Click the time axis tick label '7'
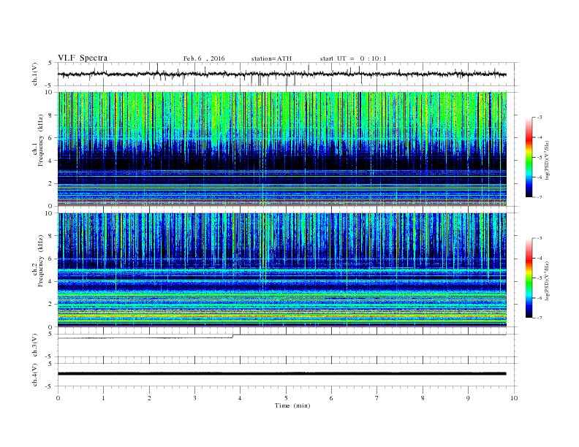Viewport: 579px width, 447px height. pos(377,398)
